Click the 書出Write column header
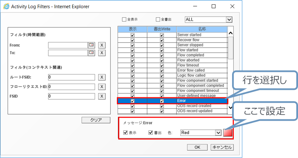This screenshot has height=158, width=298. (x=162, y=29)
